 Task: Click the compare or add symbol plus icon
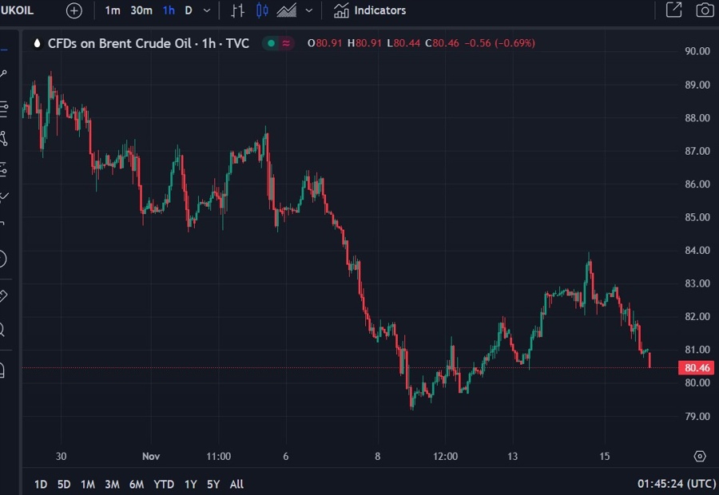tap(73, 10)
